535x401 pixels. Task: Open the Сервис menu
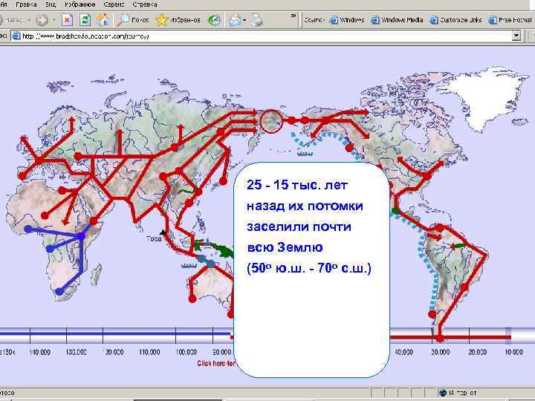[114, 4]
